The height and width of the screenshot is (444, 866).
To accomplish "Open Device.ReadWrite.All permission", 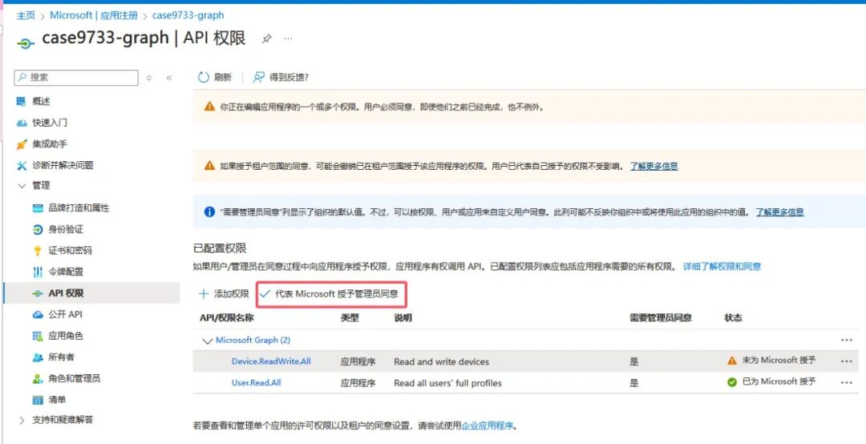I will click(x=271, y=361).
